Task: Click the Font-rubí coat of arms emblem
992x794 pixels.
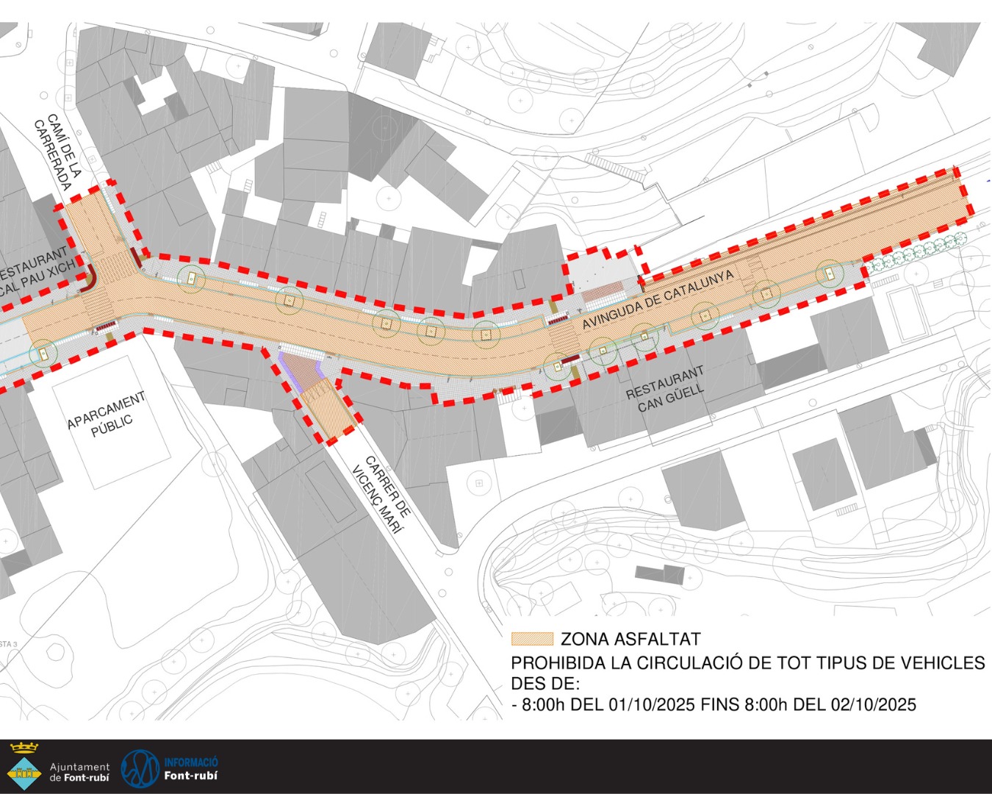Action: pyautogui.click(x=24, y=767)
